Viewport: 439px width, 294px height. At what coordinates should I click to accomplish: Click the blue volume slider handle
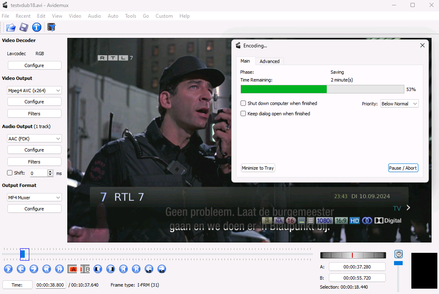click(x=399, y=263)
